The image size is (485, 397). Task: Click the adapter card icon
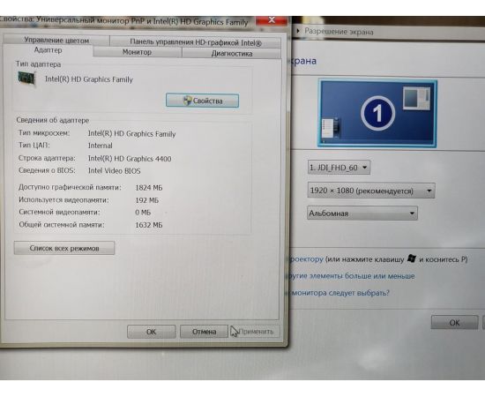pyautogui.click(x=26, y=79)
